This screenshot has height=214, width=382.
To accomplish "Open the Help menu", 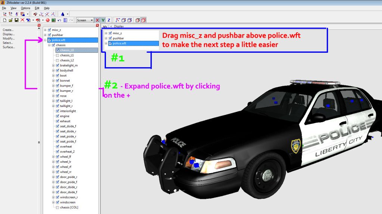I will point(47,8).
